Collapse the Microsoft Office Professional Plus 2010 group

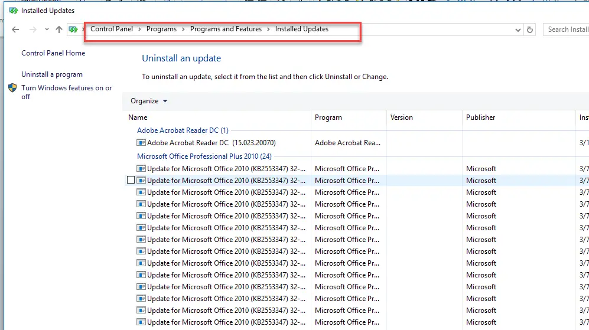204,156
